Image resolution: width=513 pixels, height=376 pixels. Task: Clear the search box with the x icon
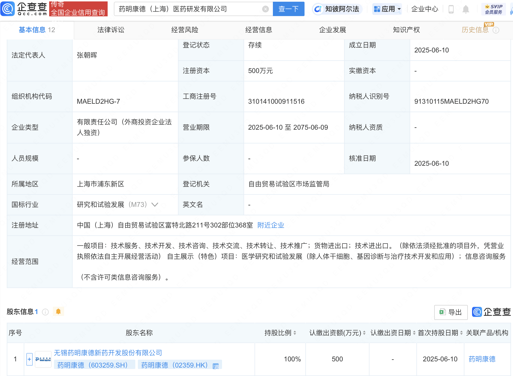click(x=265, y=9)
